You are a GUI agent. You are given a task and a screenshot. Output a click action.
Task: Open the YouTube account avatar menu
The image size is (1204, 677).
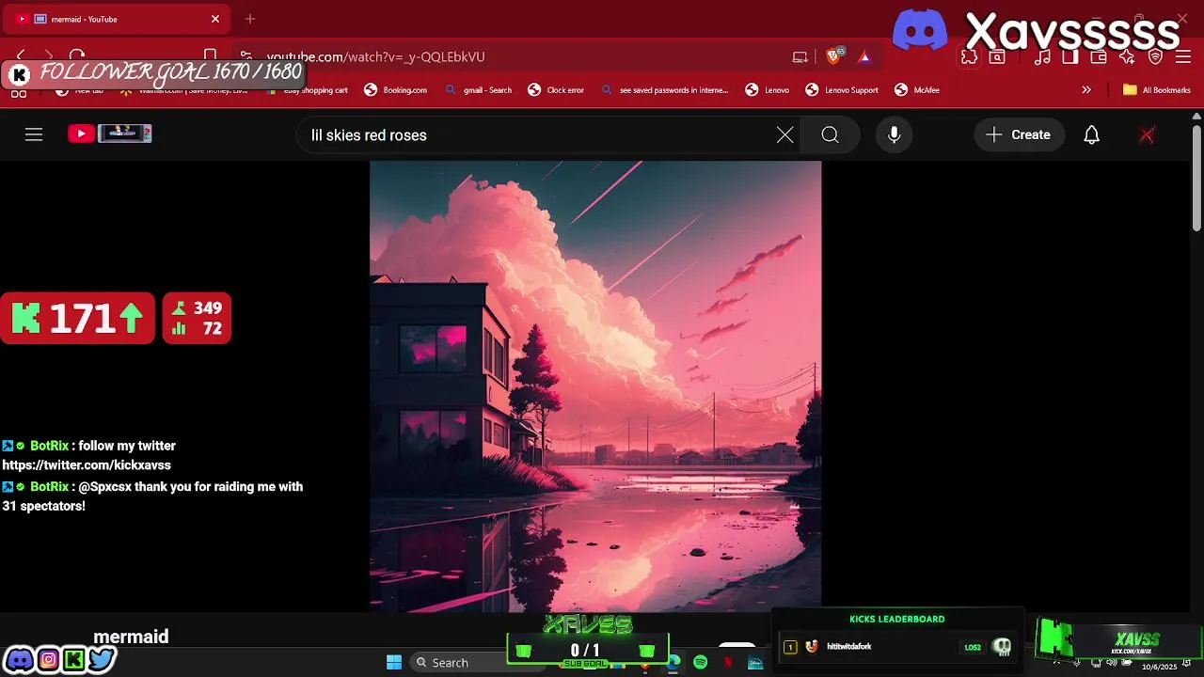click(x=1147, y=135)
